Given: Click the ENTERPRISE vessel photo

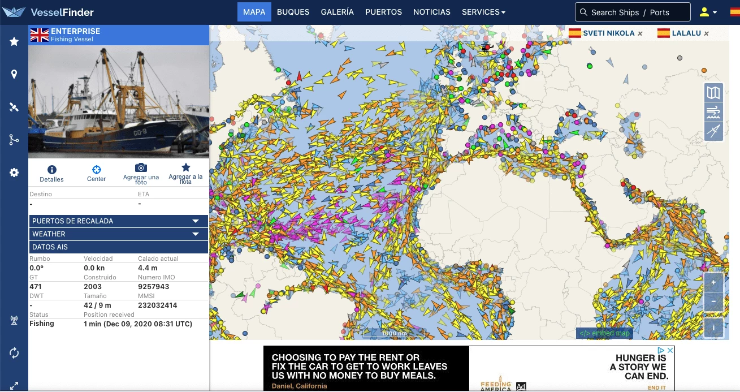Looking at the screenshot, I should 119,102.
